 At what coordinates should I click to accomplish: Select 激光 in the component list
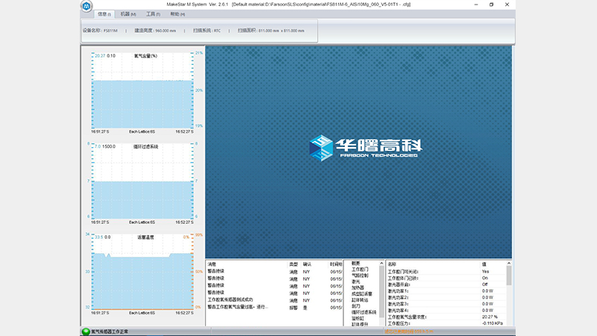coord(356,281)
